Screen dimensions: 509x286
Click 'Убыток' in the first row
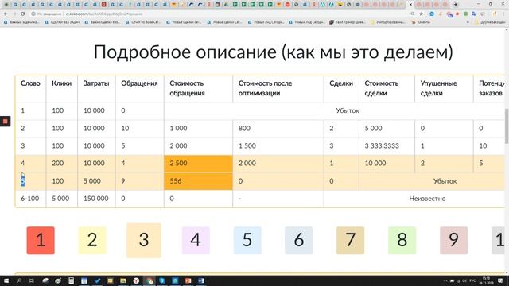click(x=348, y=111)
